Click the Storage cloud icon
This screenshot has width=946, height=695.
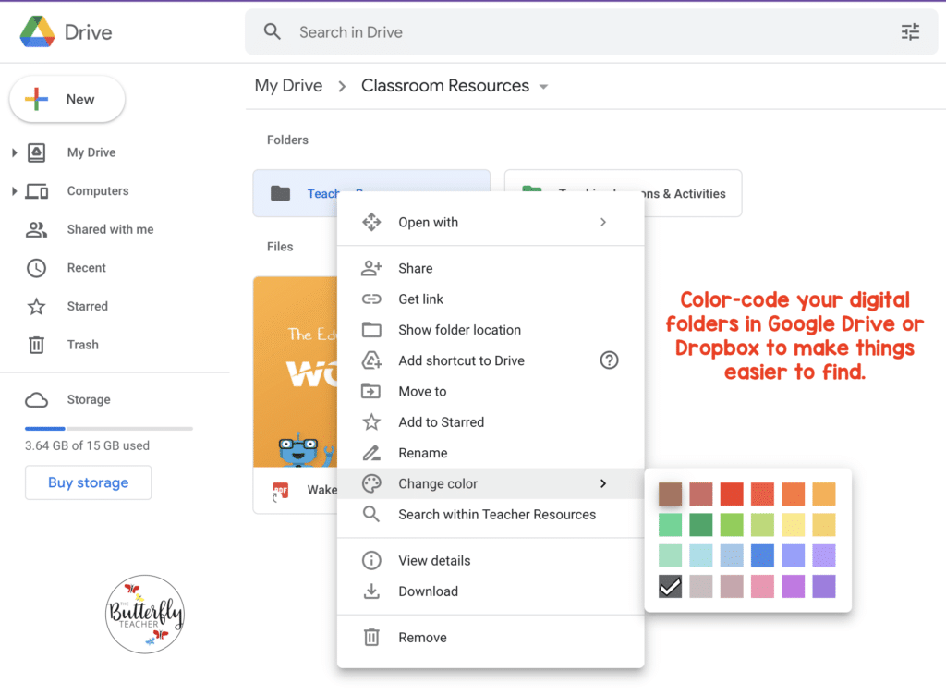click(x=36, y=399)
